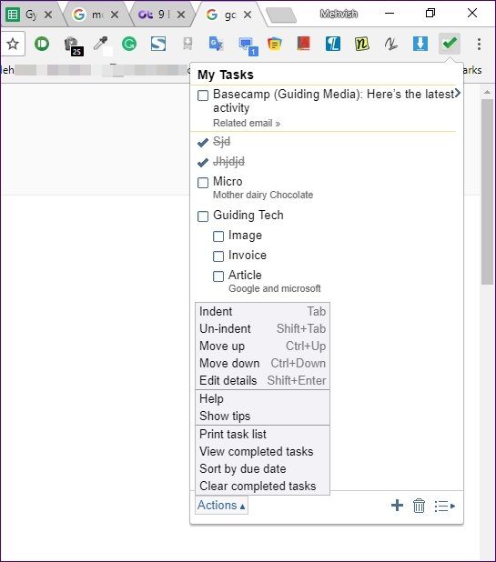Click the Mother dairy Chocolate note text
The height and width of the screenshot is (562, 496).
(263, 195)
